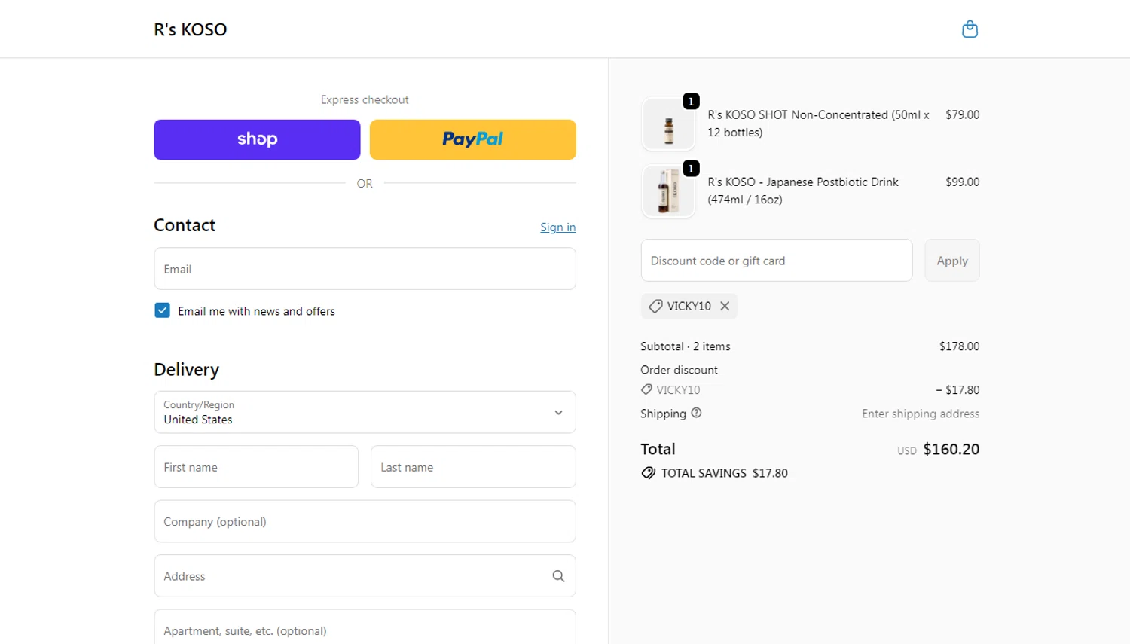This screenshot has width=1130, height=644.
Task: Pay with PayPal express checkout
Action: (x=472, y=139)
